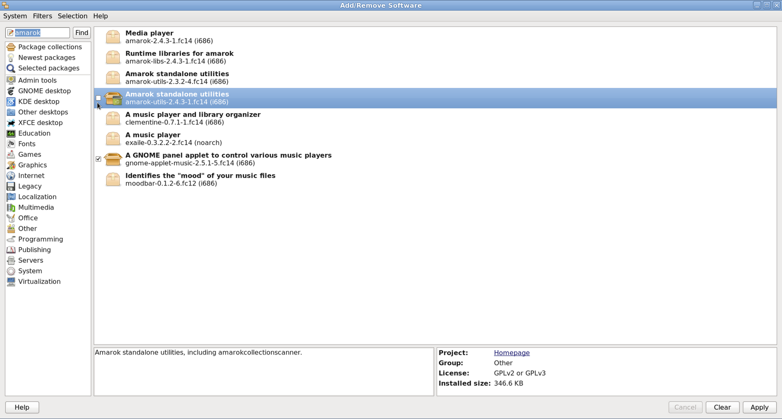This screenshot has width=782, height=419.
Task: Select the moodbar-0.1.2-6.fc12 package row
Action: 435,180
